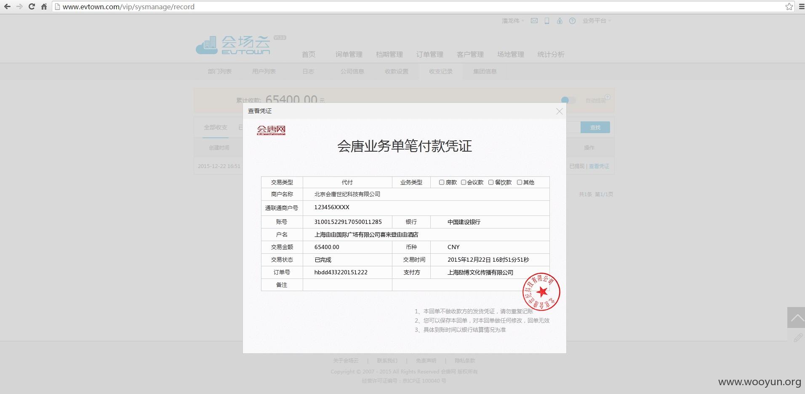Click the mobile phone icon in header
Screen dimensions: 805x394
click(546, 21)
